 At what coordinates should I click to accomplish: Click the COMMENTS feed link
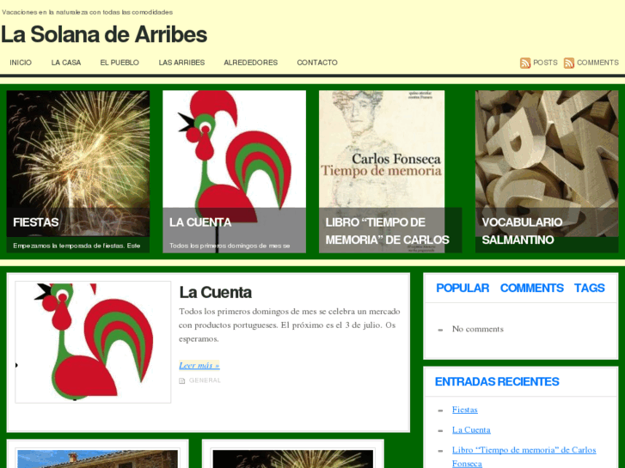[597, 63]
